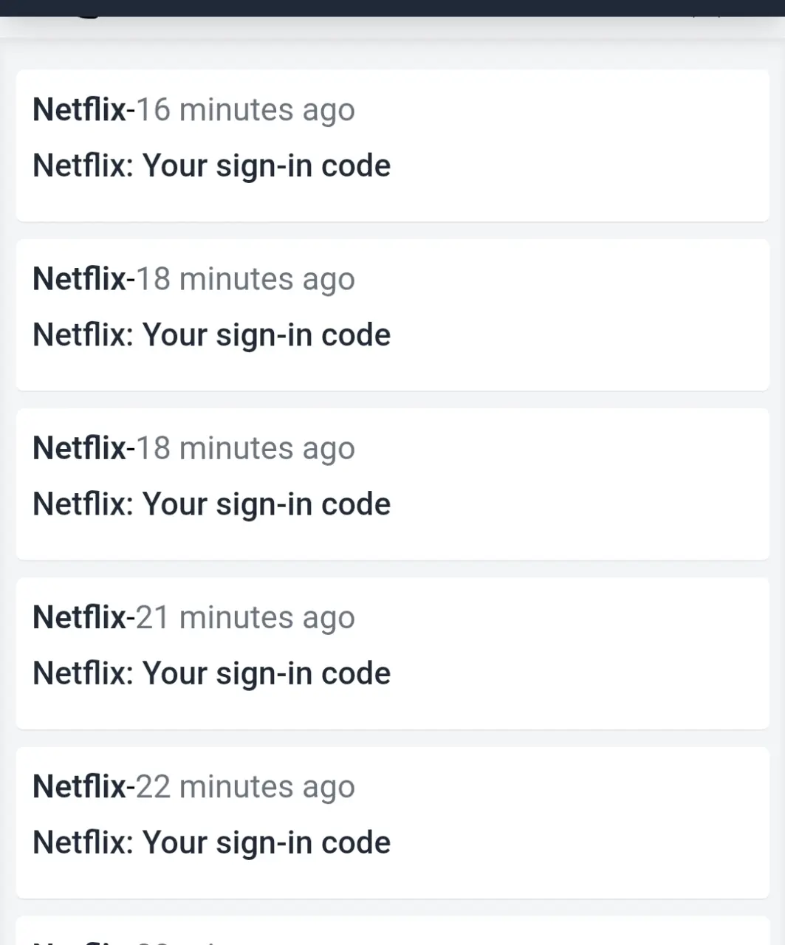Viewport: 785px width, 945px height.
Task: Tap sign-in code text in 22-minute message
Action: click(x=211, y=842)
